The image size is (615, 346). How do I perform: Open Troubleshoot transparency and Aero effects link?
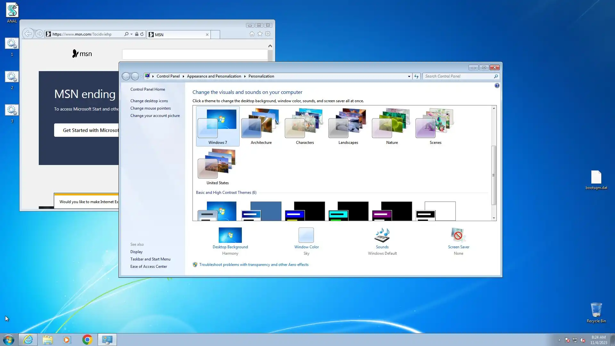point(253,265)
